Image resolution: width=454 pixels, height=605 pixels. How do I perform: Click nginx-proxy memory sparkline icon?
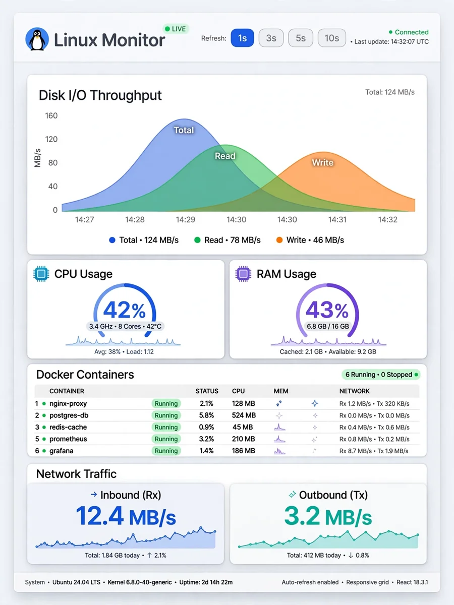pos(279,403)
